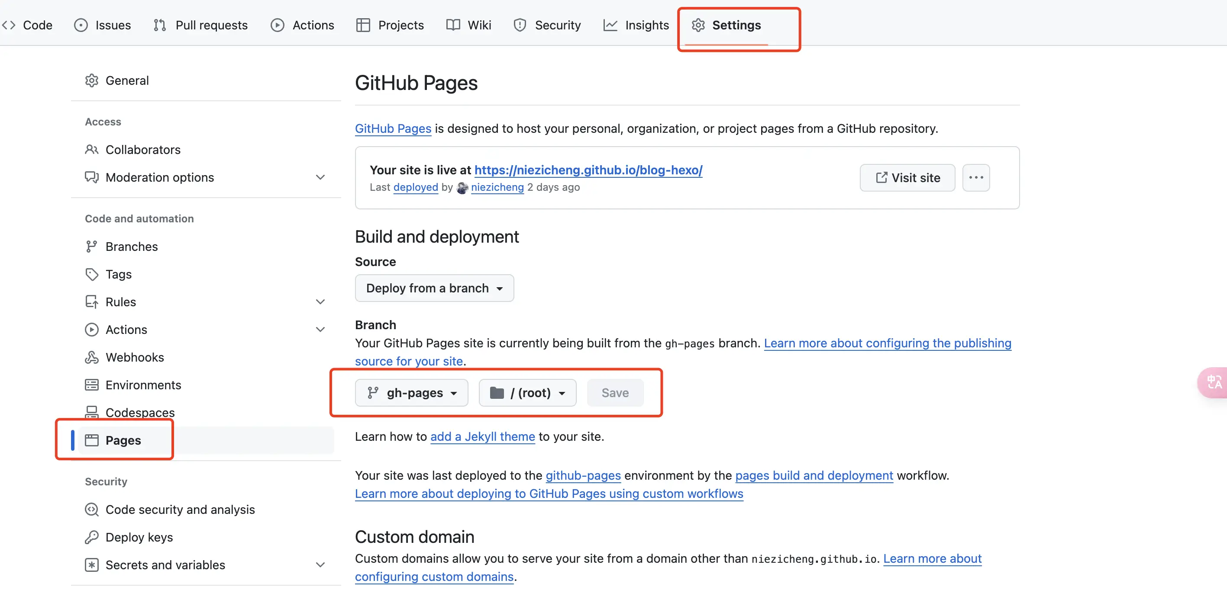
Task: Open the Security repository tab
Action: click(547, 25)
